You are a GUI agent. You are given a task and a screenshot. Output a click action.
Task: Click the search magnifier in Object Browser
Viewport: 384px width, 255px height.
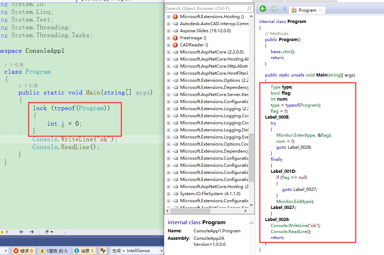pos(250,8)
